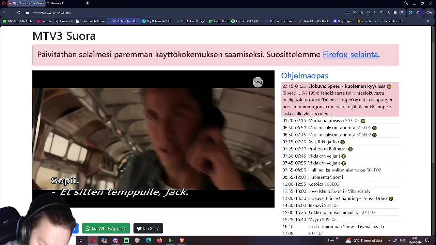Follow the Firefox-selainta link

pos(350,54)
